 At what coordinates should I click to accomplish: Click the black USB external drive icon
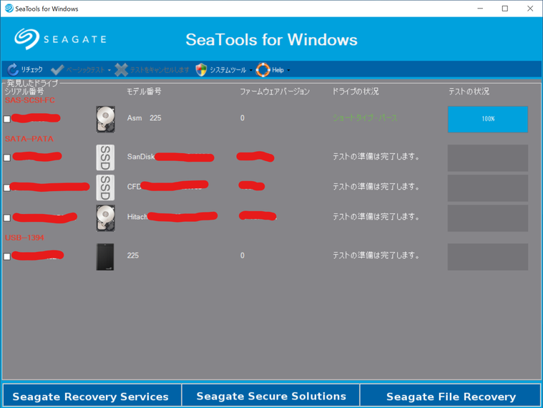coord(105,257)
